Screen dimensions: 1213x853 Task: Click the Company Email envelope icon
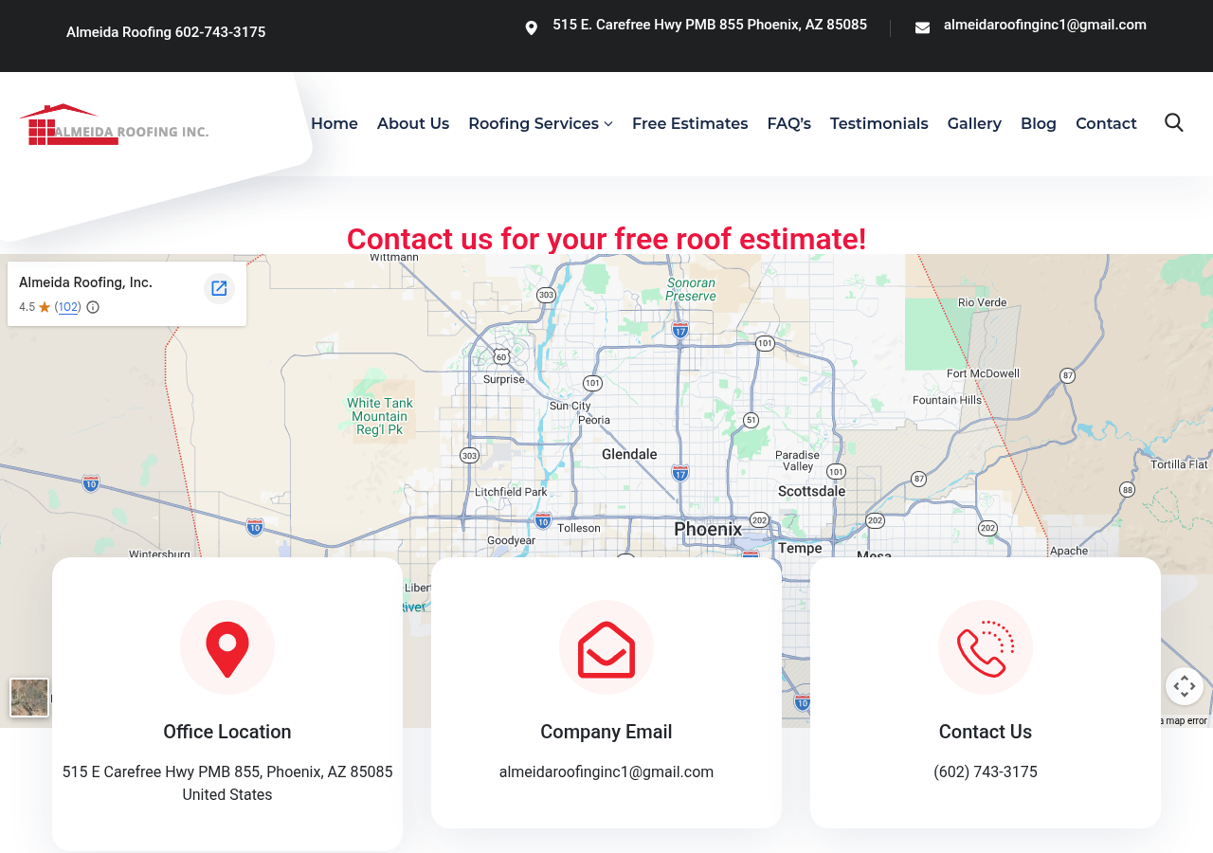click(x=606, y=647)
